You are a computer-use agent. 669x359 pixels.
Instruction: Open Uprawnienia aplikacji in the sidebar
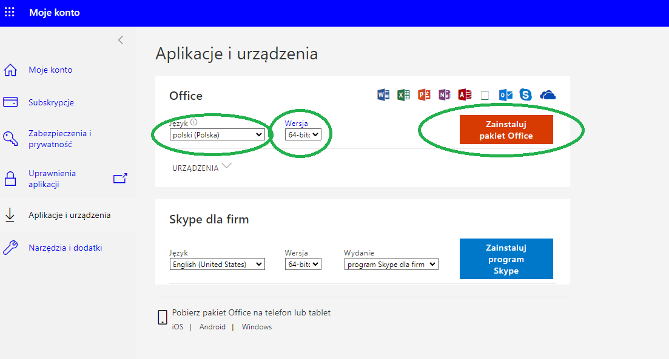point(52,179)
